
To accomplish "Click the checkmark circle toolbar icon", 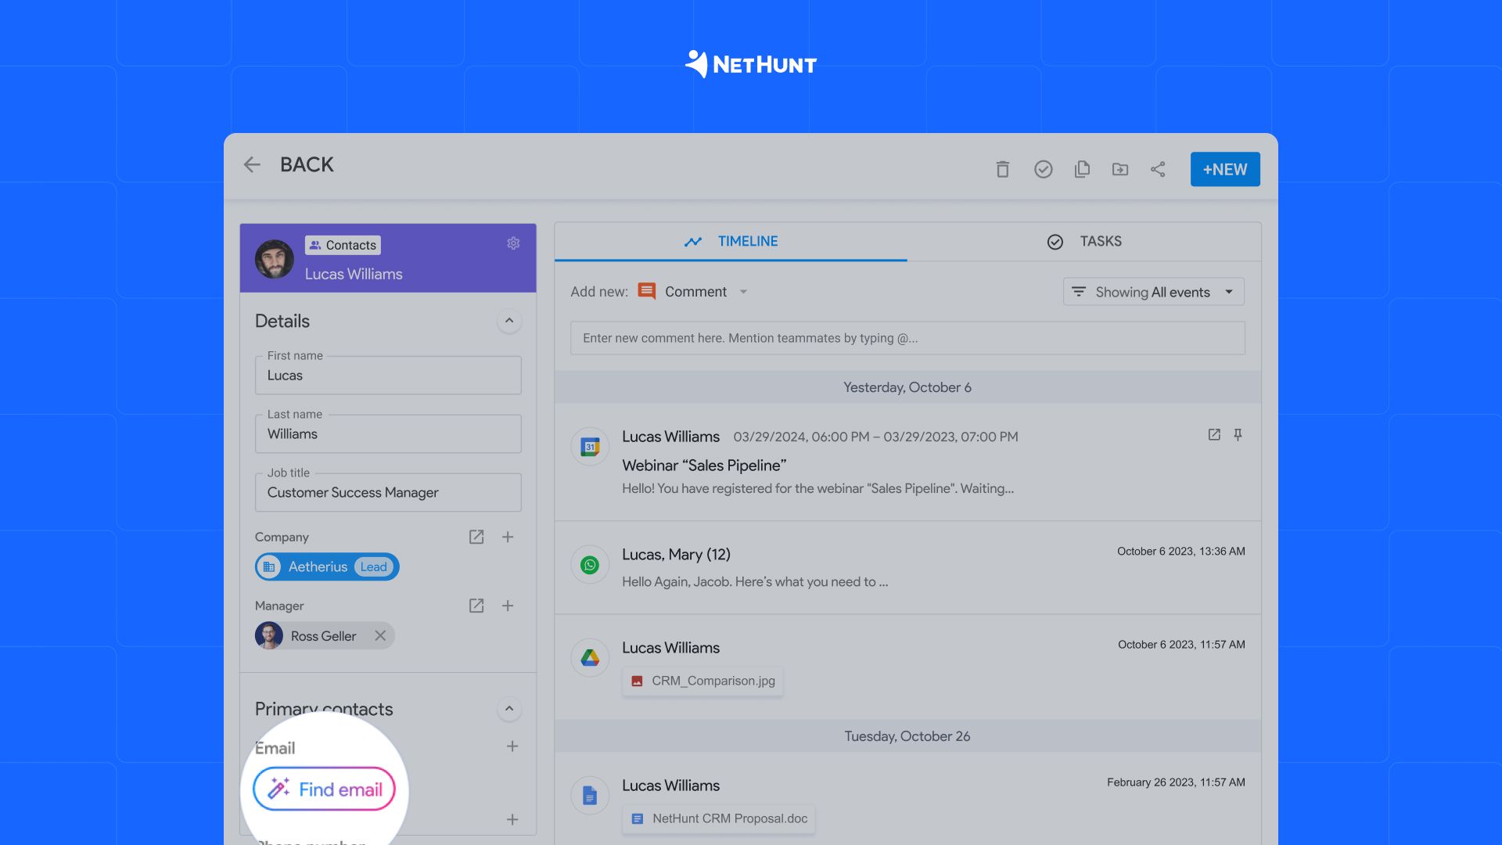I will pyautogui.click(x=1043, y=169).
